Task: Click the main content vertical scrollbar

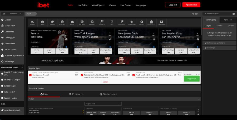Action: coord(201,26)
